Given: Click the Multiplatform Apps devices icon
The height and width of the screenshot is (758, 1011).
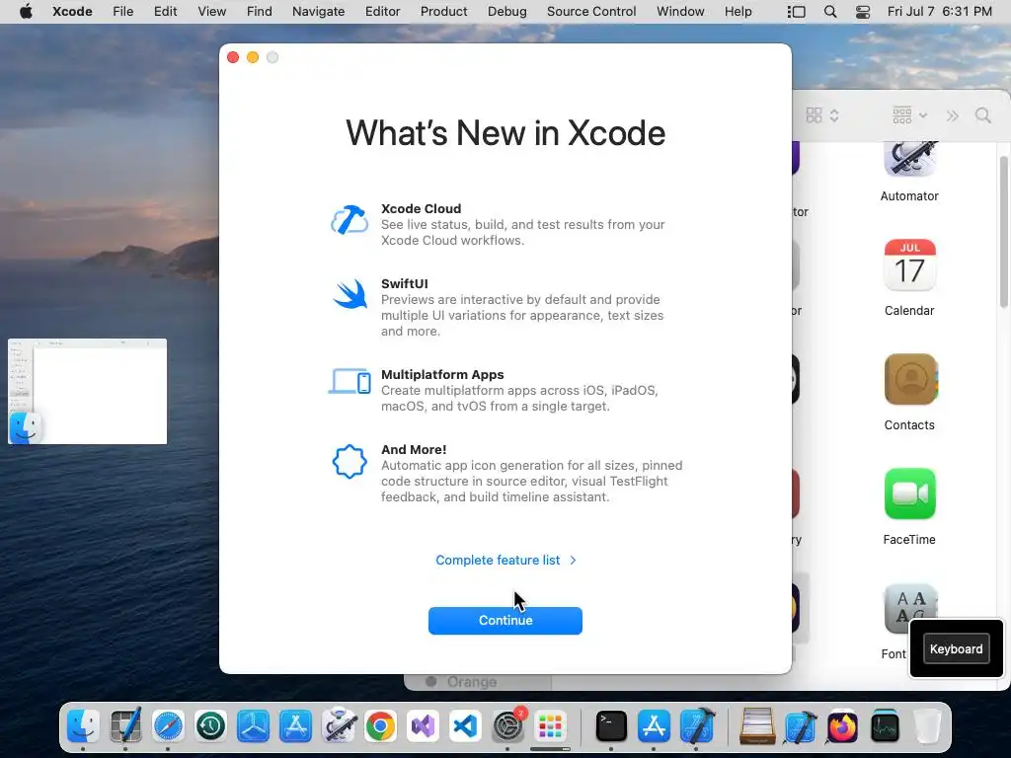Looking at the screenshot, I should [x=350, y=381].
